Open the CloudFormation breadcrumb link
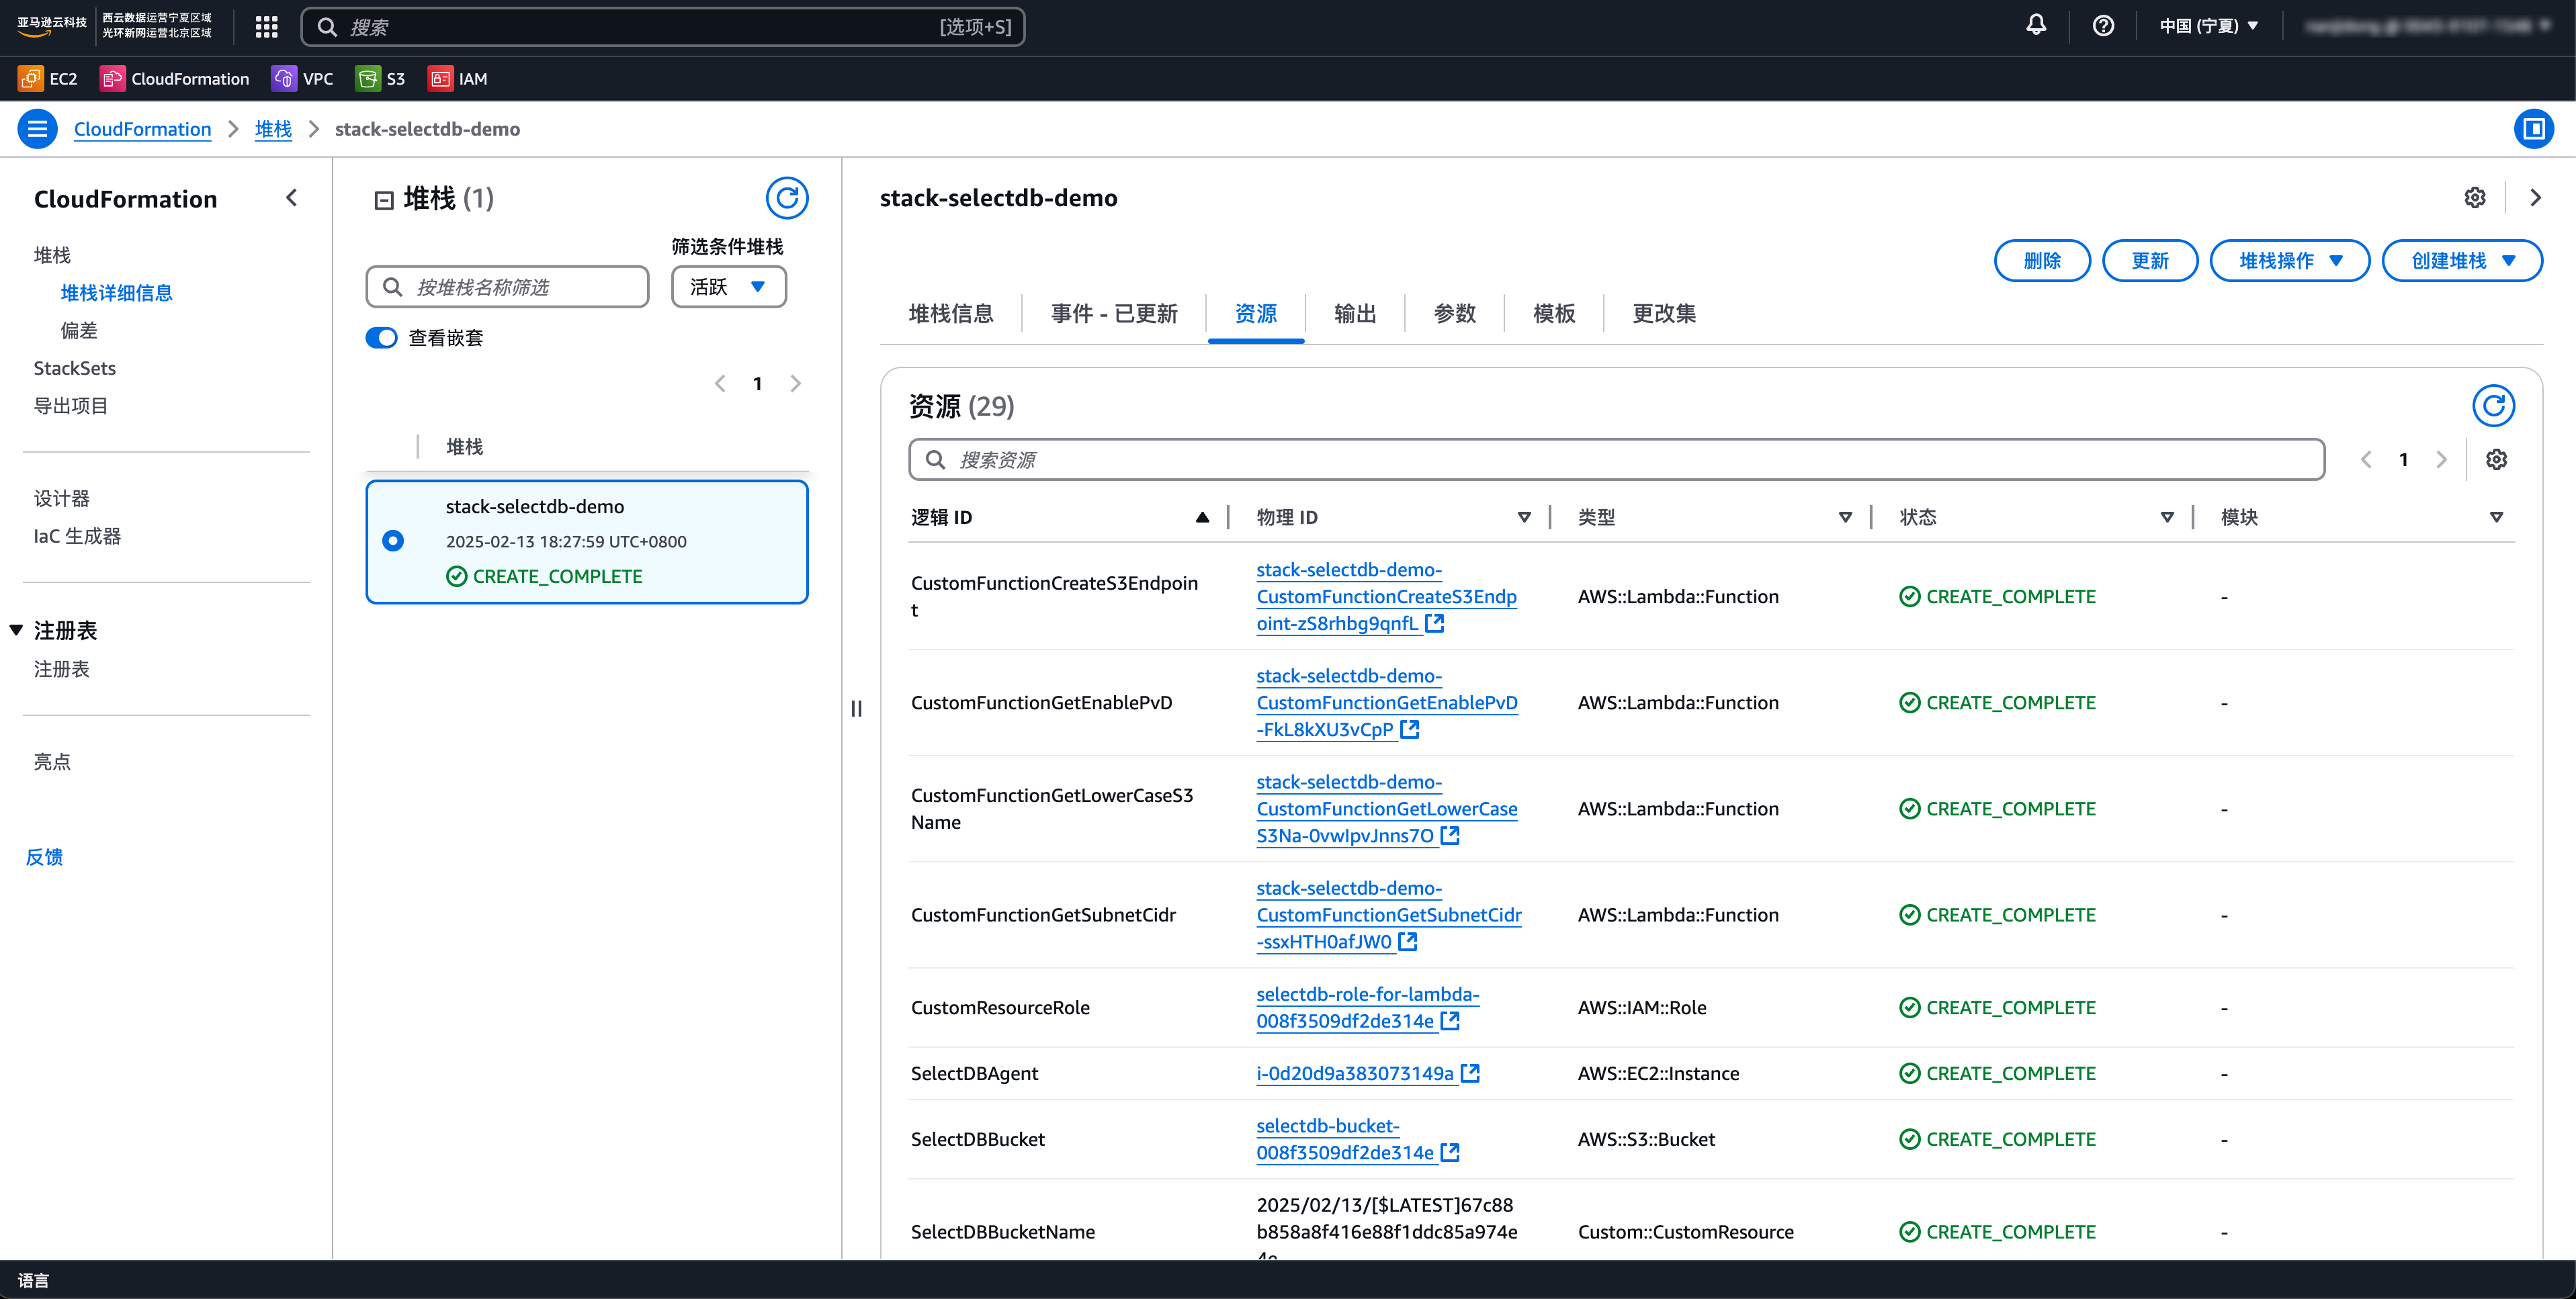The height and width of the screenshot is (1299, 2576). pos(142,129)
